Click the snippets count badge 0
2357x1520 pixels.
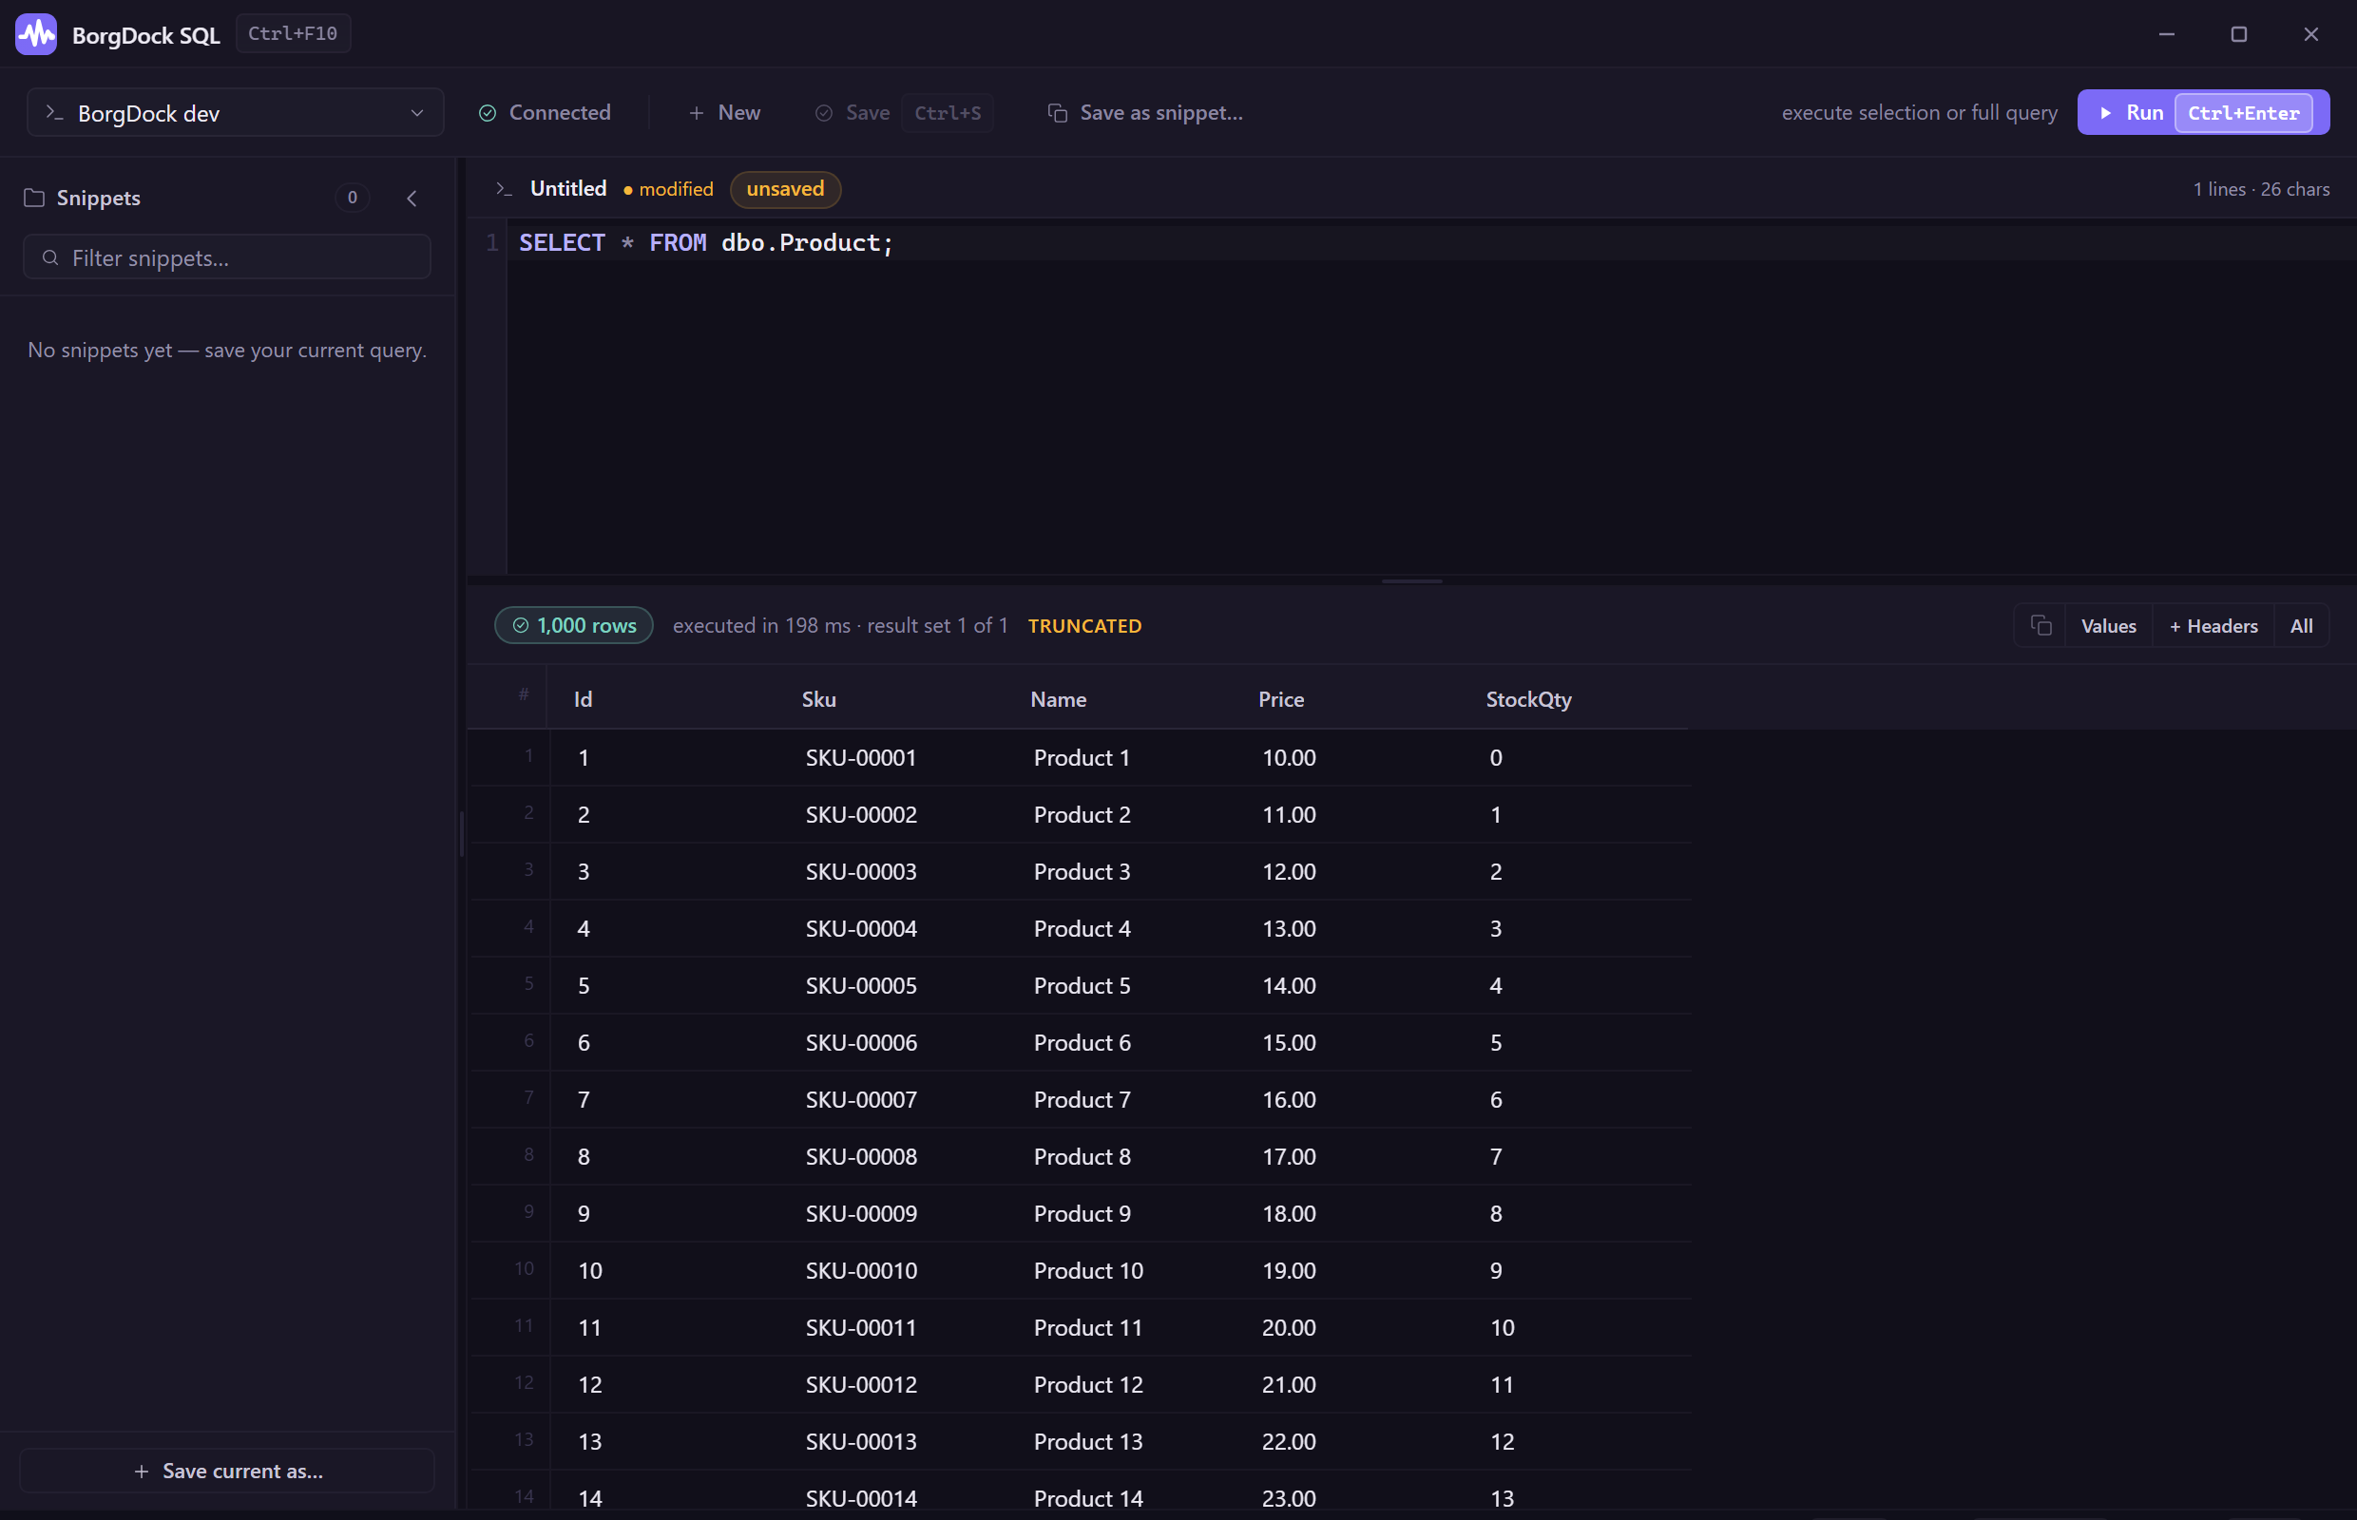tap(353, 198)
